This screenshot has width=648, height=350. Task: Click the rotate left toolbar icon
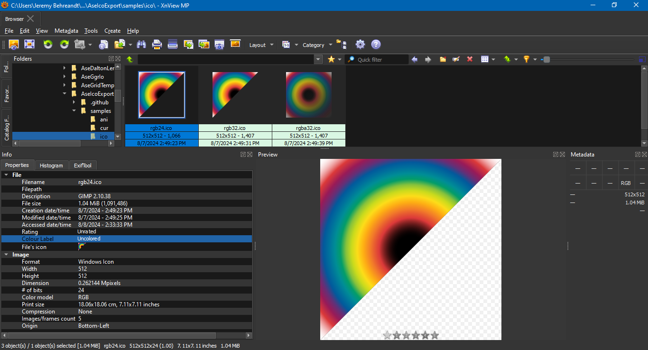(48, 45)
